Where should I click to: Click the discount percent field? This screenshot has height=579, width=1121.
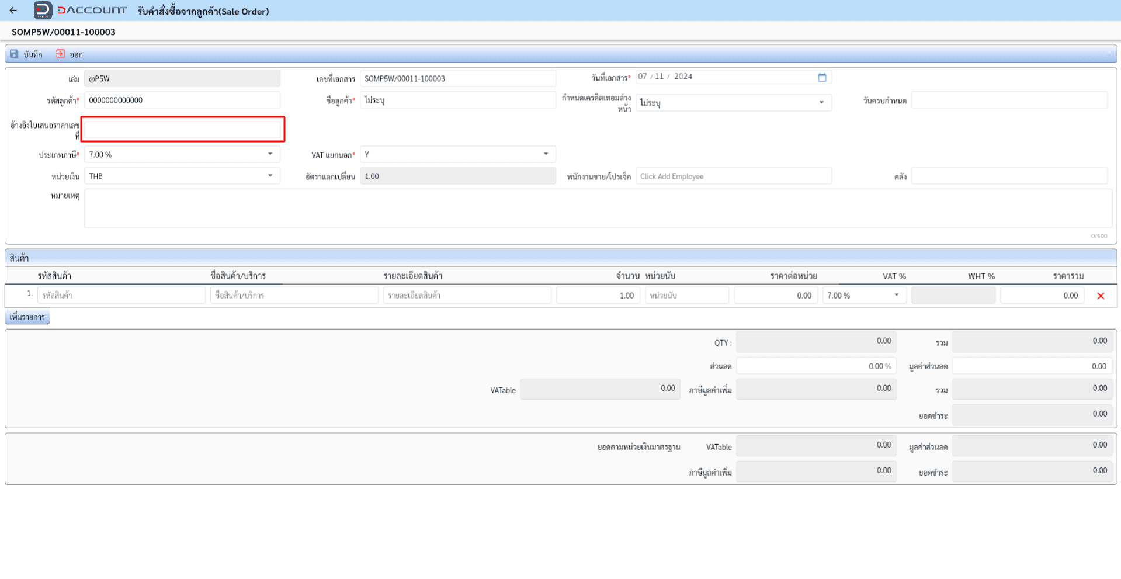tap(816, 366)
